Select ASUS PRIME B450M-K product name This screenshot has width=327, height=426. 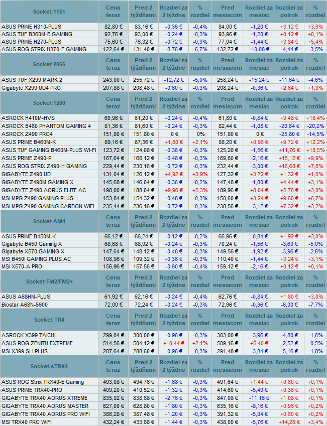click(29, 237)
